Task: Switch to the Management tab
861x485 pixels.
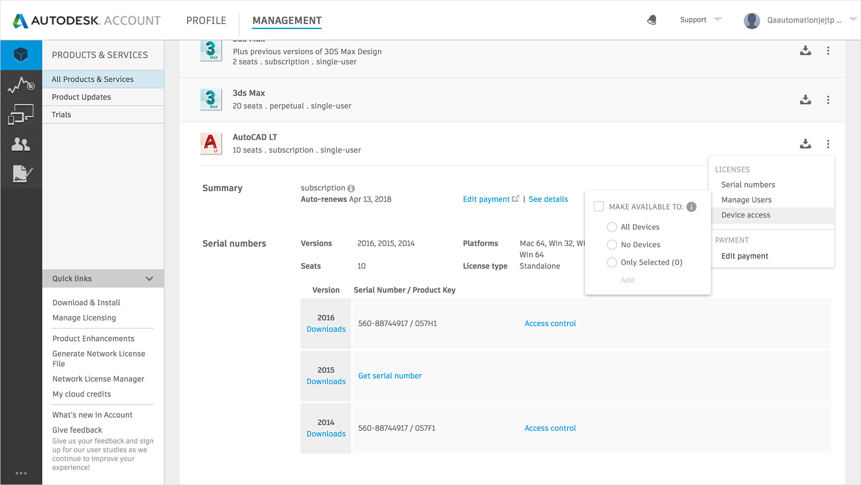Action: (287, 21)
